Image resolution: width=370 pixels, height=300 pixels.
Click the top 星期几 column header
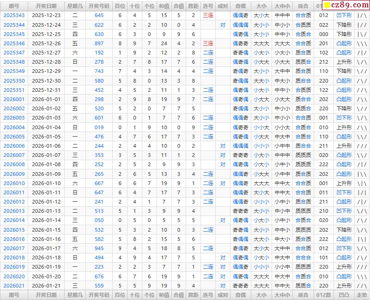(75, 6)
